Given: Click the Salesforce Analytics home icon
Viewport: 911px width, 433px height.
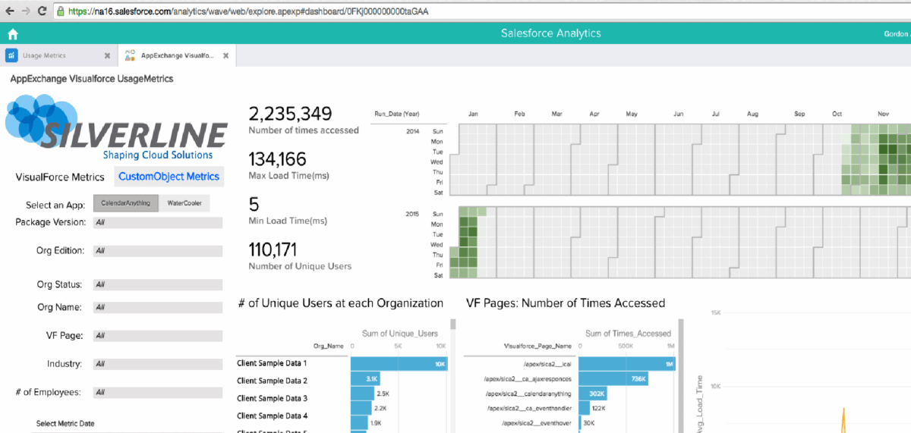Looking at the screenshot, I should point(12,34).
